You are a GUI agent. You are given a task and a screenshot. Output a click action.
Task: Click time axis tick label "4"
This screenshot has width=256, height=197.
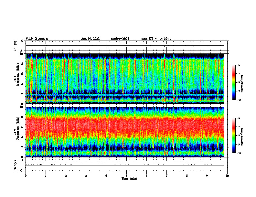(x=106, y=176)
